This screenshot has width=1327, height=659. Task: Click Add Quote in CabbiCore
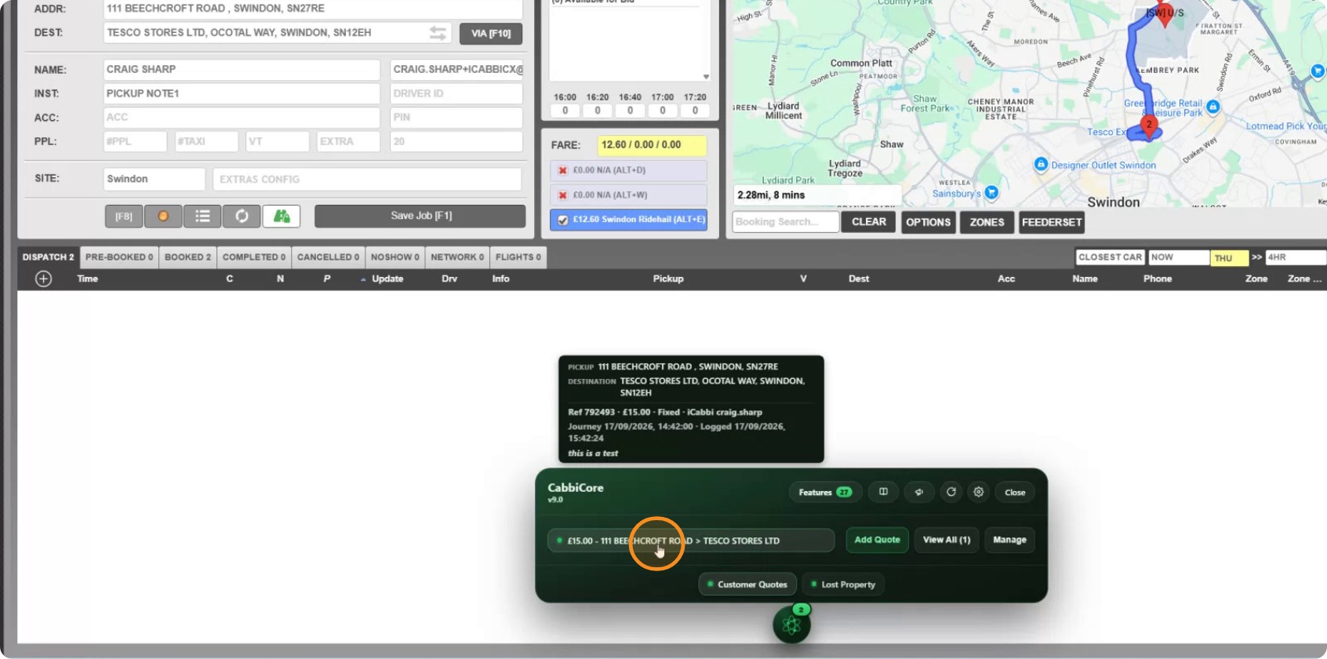click(878, 540)
